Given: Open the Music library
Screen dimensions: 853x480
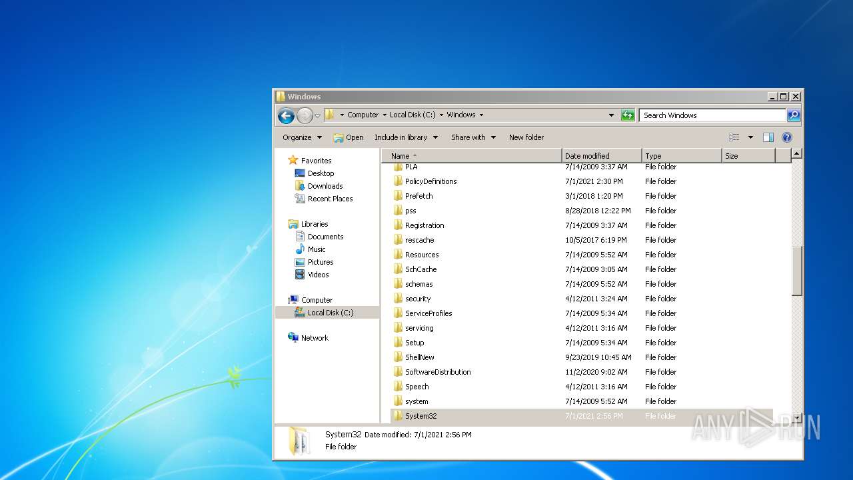Looking at the screenshot, I should click(317, 249).
